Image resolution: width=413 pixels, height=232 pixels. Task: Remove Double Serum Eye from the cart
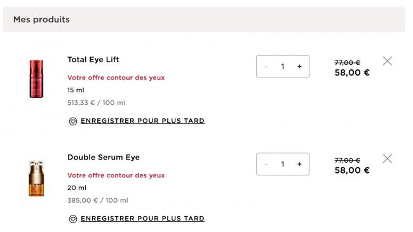[387, 158]
